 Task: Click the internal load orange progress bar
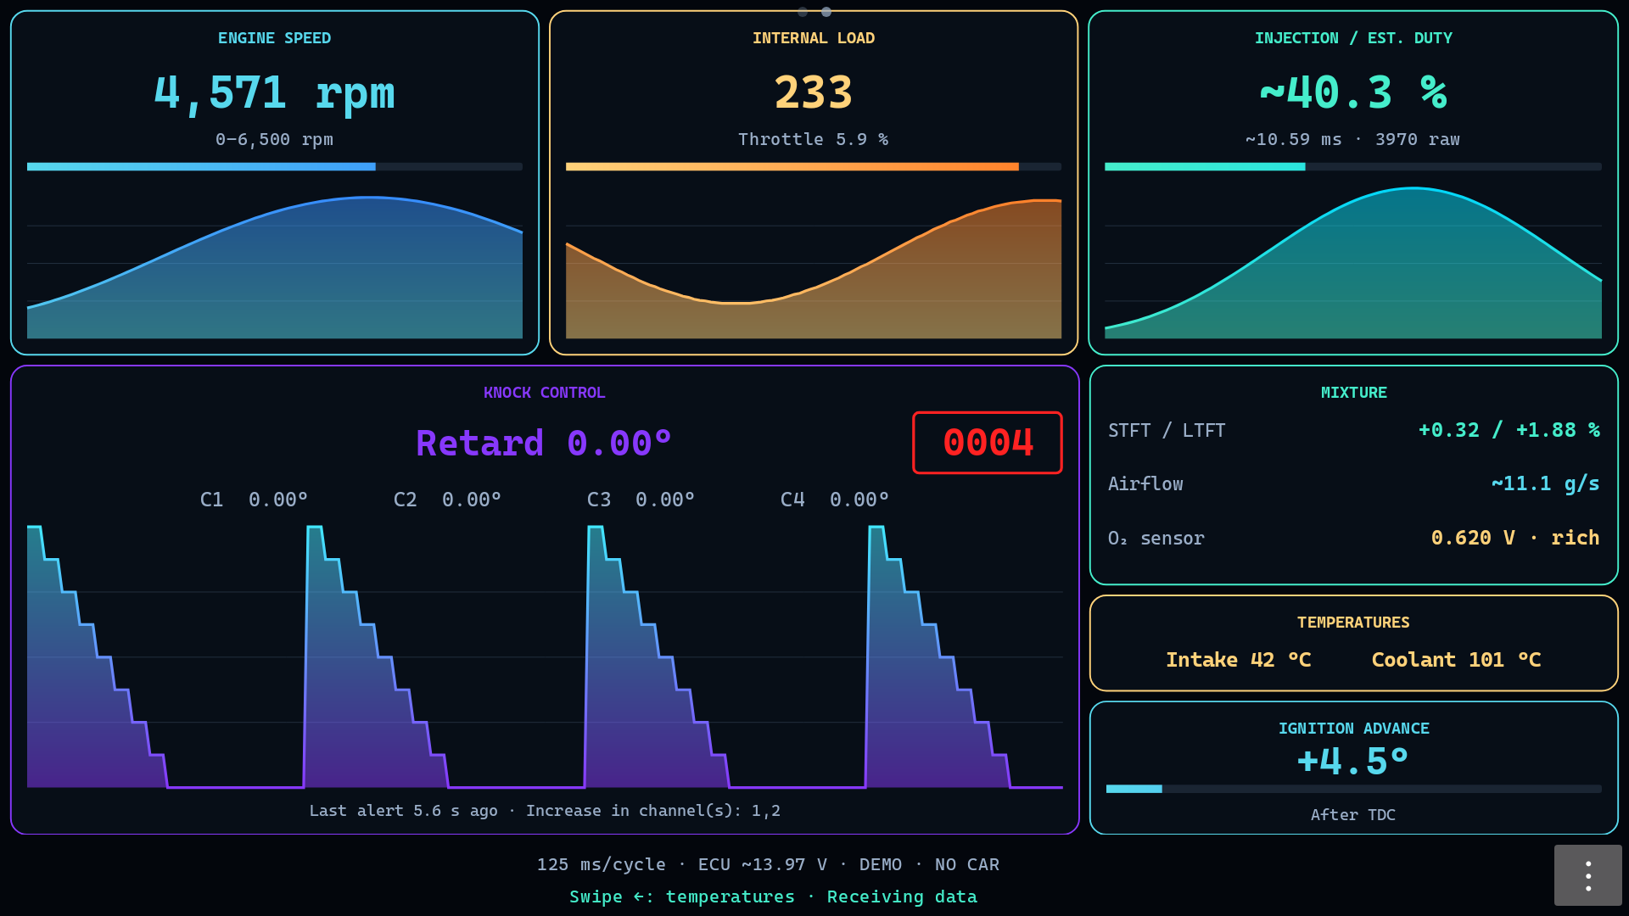tap(814, 167)
